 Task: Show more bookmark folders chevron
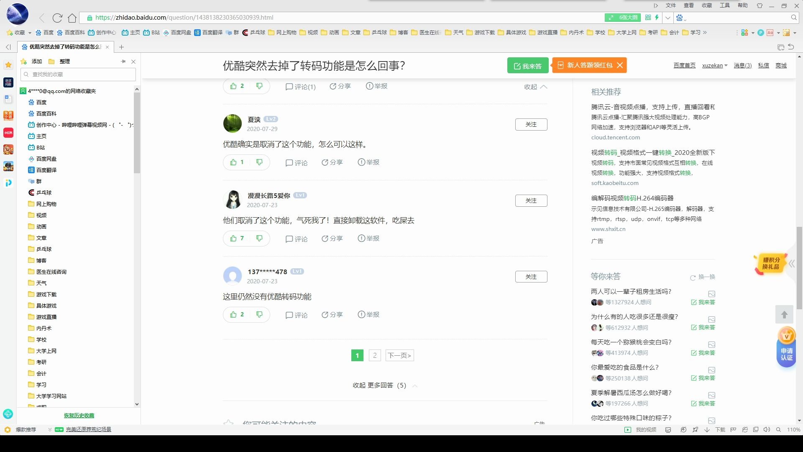pos(705,33)
